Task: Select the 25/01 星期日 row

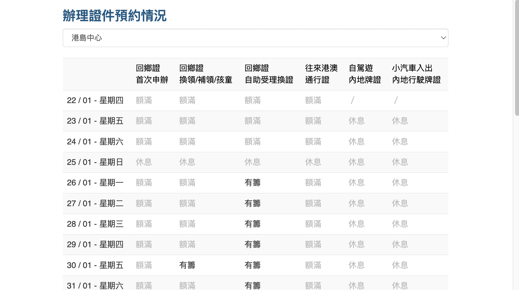Action: tap(95, 162)
